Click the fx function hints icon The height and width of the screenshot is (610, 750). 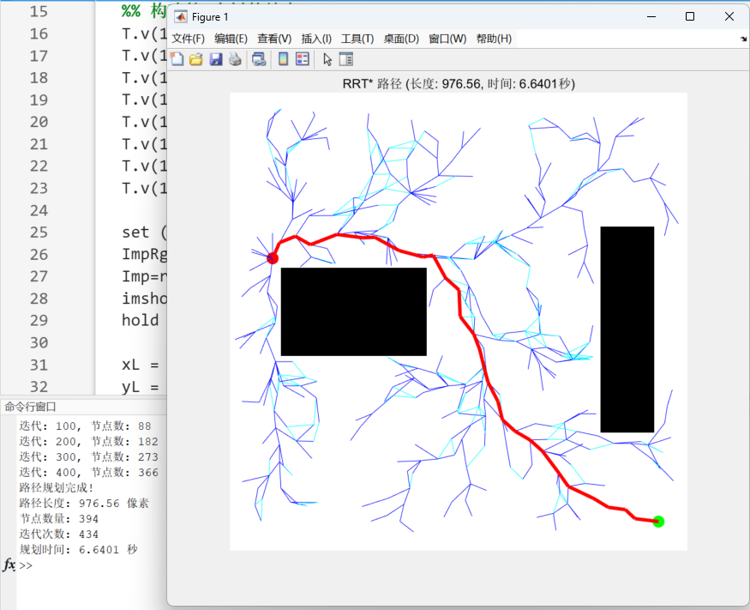click(9, 565)
